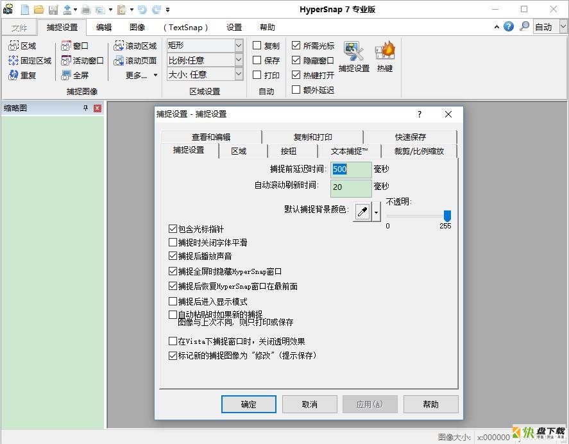The height and width of the screenshot is (444, 569).
Task: Pick default background color with eyedropper
Action: (362, 212)
